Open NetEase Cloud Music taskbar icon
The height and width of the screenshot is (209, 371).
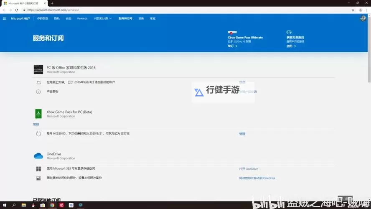[x=61, y=205]
